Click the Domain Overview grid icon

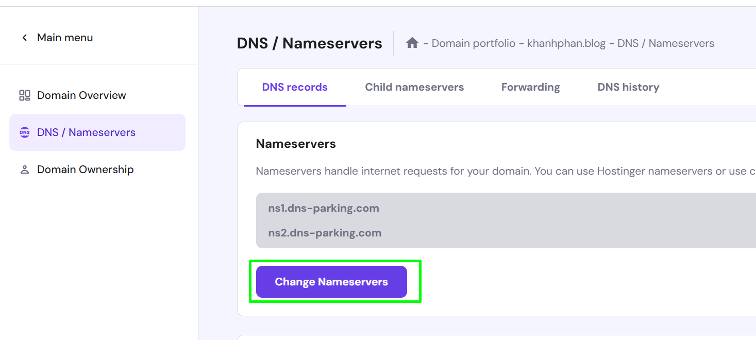pos(25,95)
